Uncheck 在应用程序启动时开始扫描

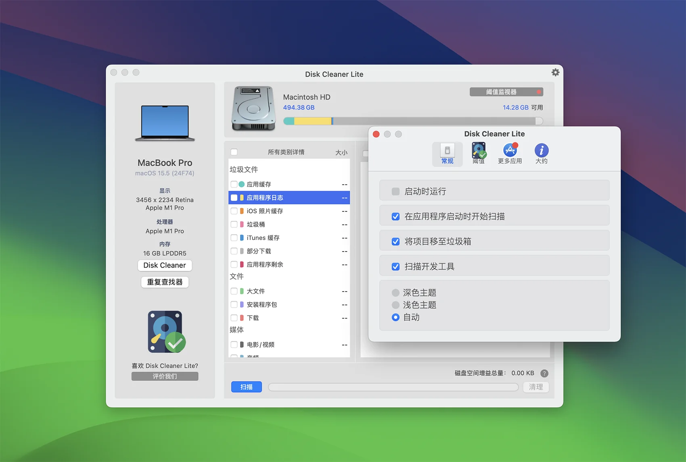pyautogui.click(x=395, y=216)
